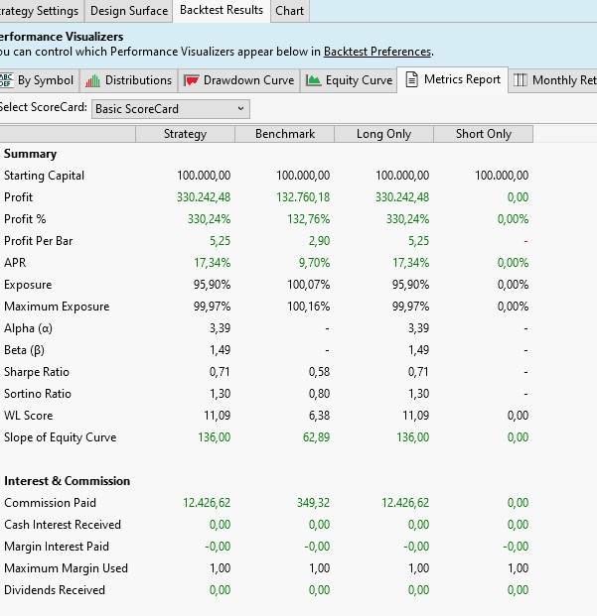597x616 pixels.
Task: Click the Long Only column header
Action: (x=383, y=134)
